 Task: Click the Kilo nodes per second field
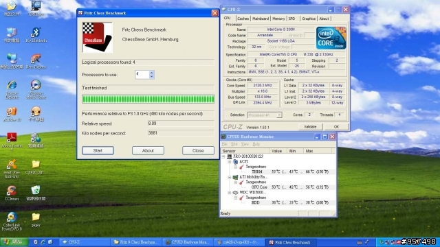[x=181, y=133]
